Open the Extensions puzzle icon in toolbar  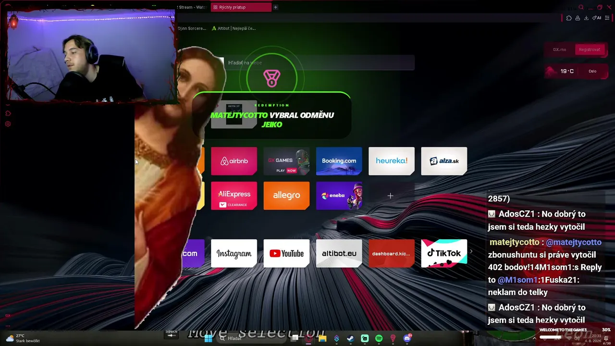tap(569, 18)
